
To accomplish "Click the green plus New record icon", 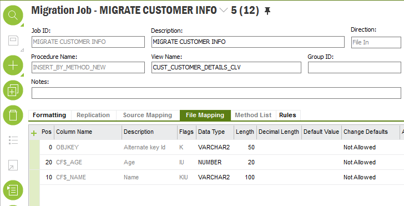I will (x=13, y=65).
